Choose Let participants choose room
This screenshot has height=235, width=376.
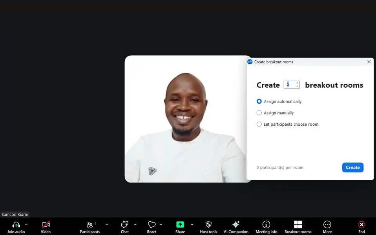tap(259, 124)
